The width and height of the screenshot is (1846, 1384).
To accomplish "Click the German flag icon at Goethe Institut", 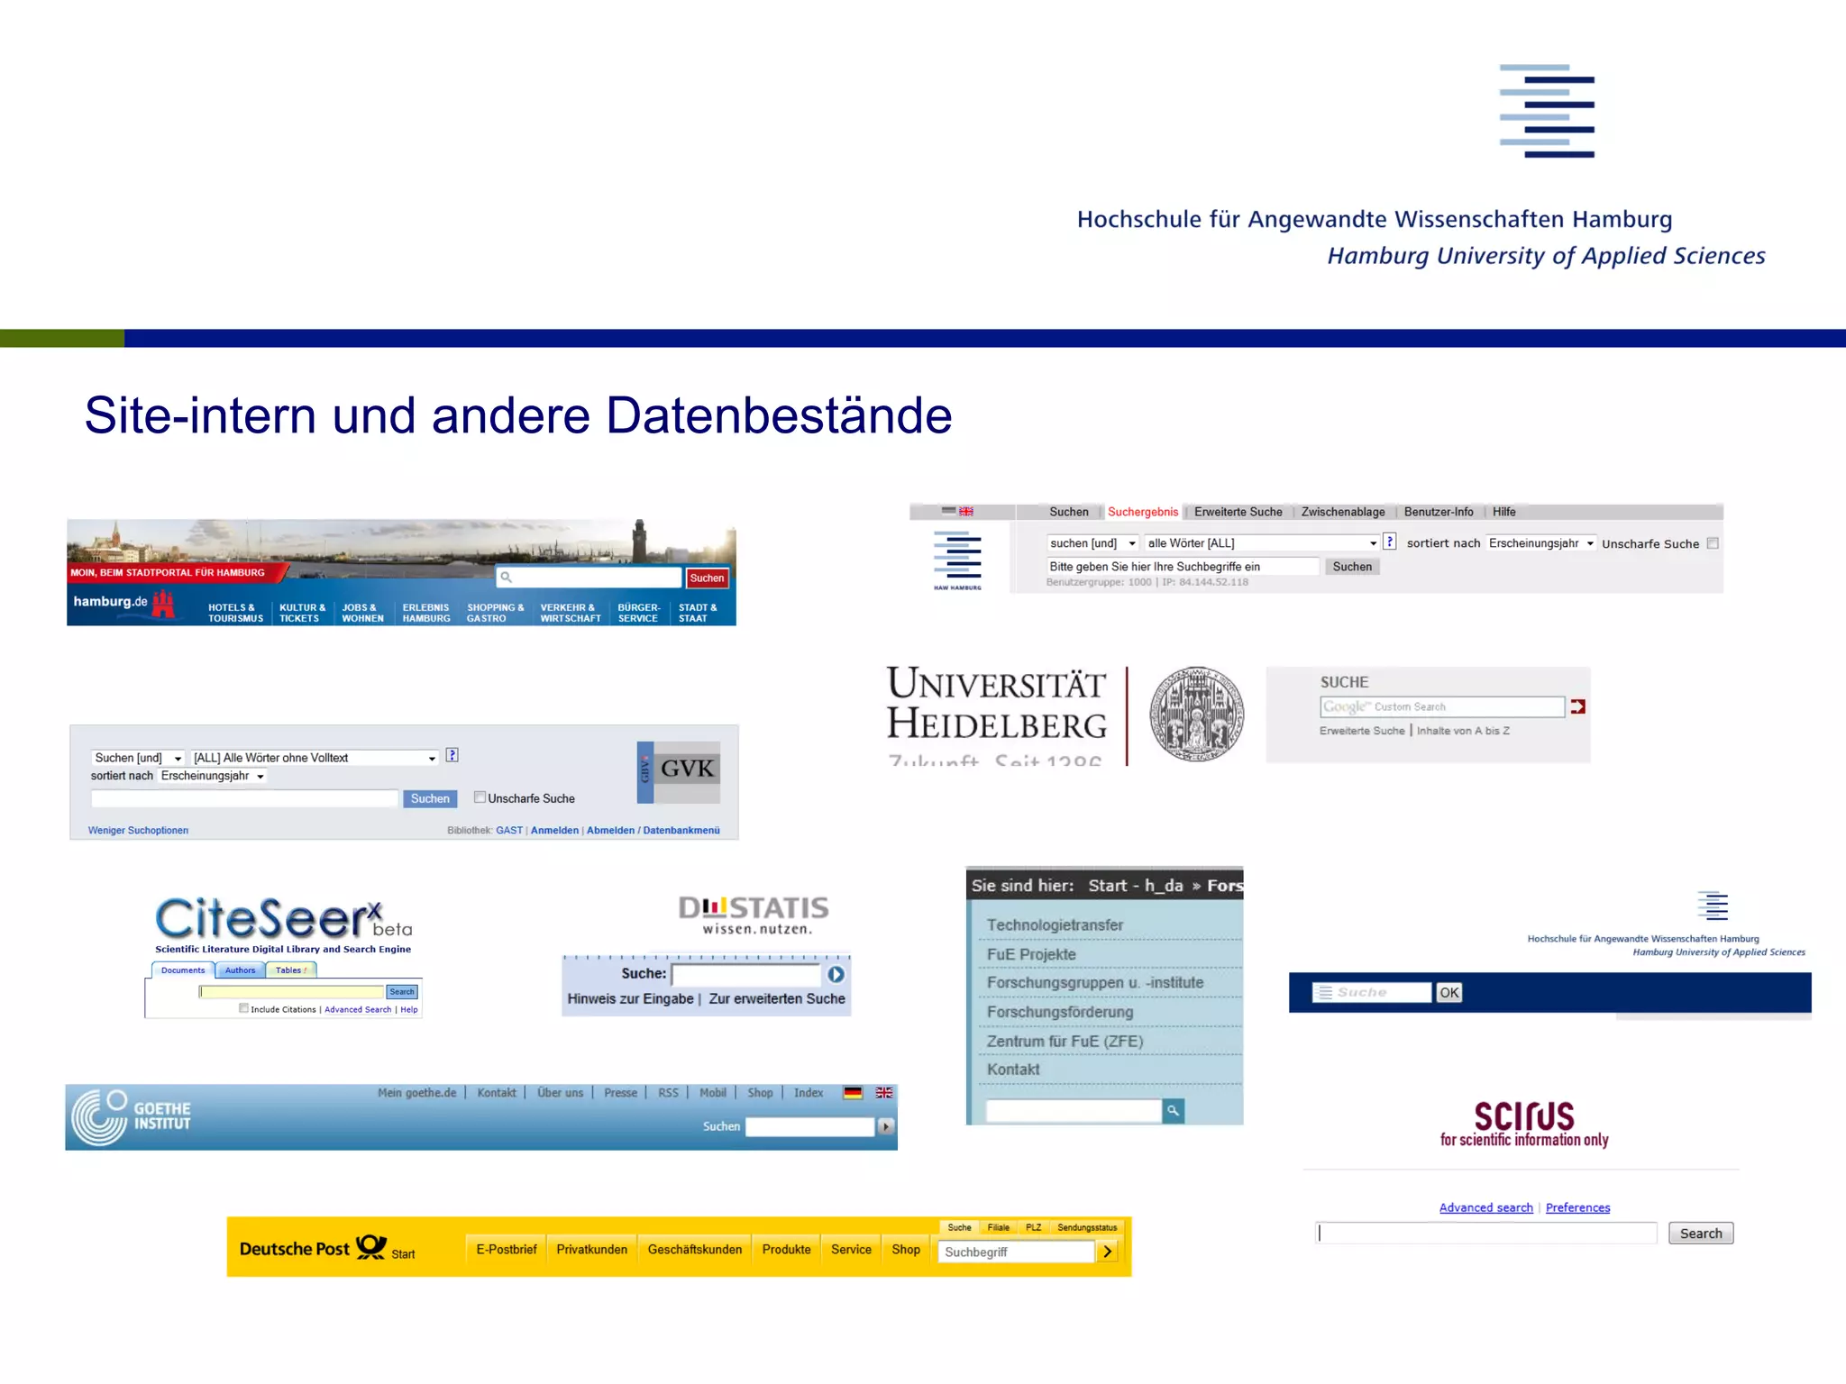I will (853, 1092).
